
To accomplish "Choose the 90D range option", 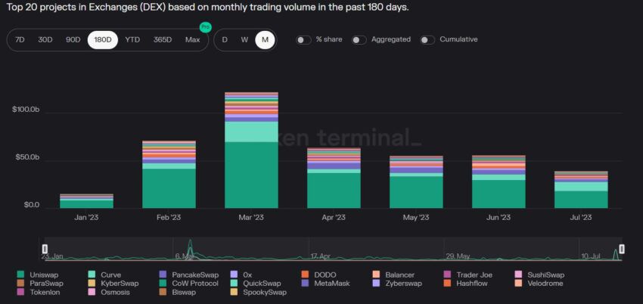I will 73,40.
